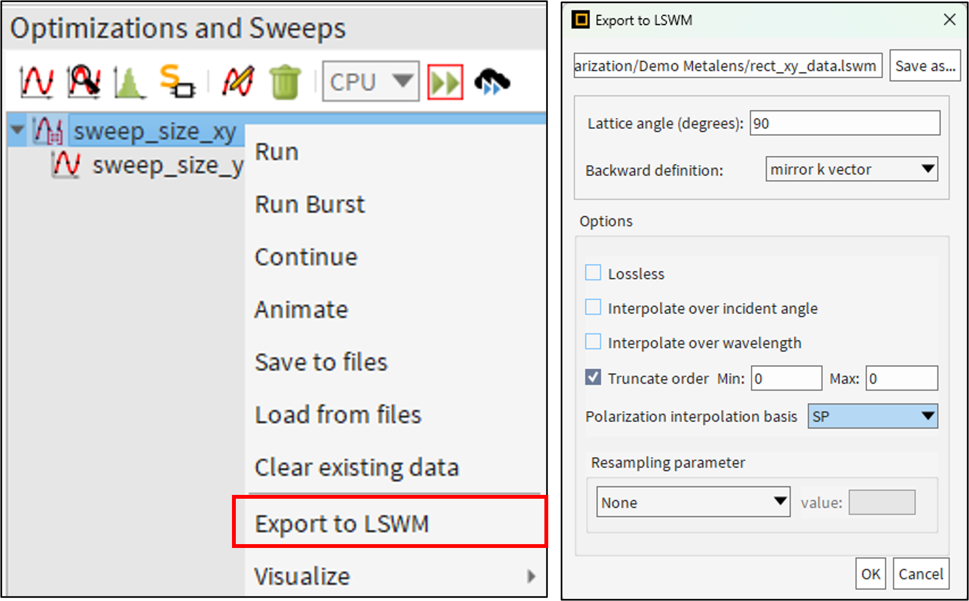Select the sweep_size_xy tree item
This screenshot has height=601, width=969.
[x=155, y=132]
